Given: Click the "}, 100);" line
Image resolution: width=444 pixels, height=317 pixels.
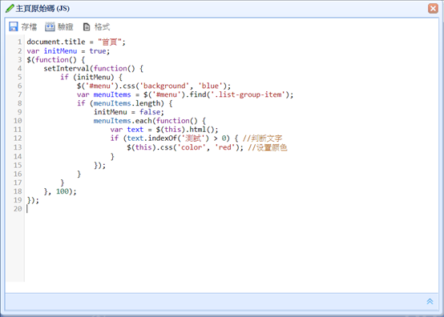Looking at the screenshot, I should pyautogui.click(x=60, y=191).
